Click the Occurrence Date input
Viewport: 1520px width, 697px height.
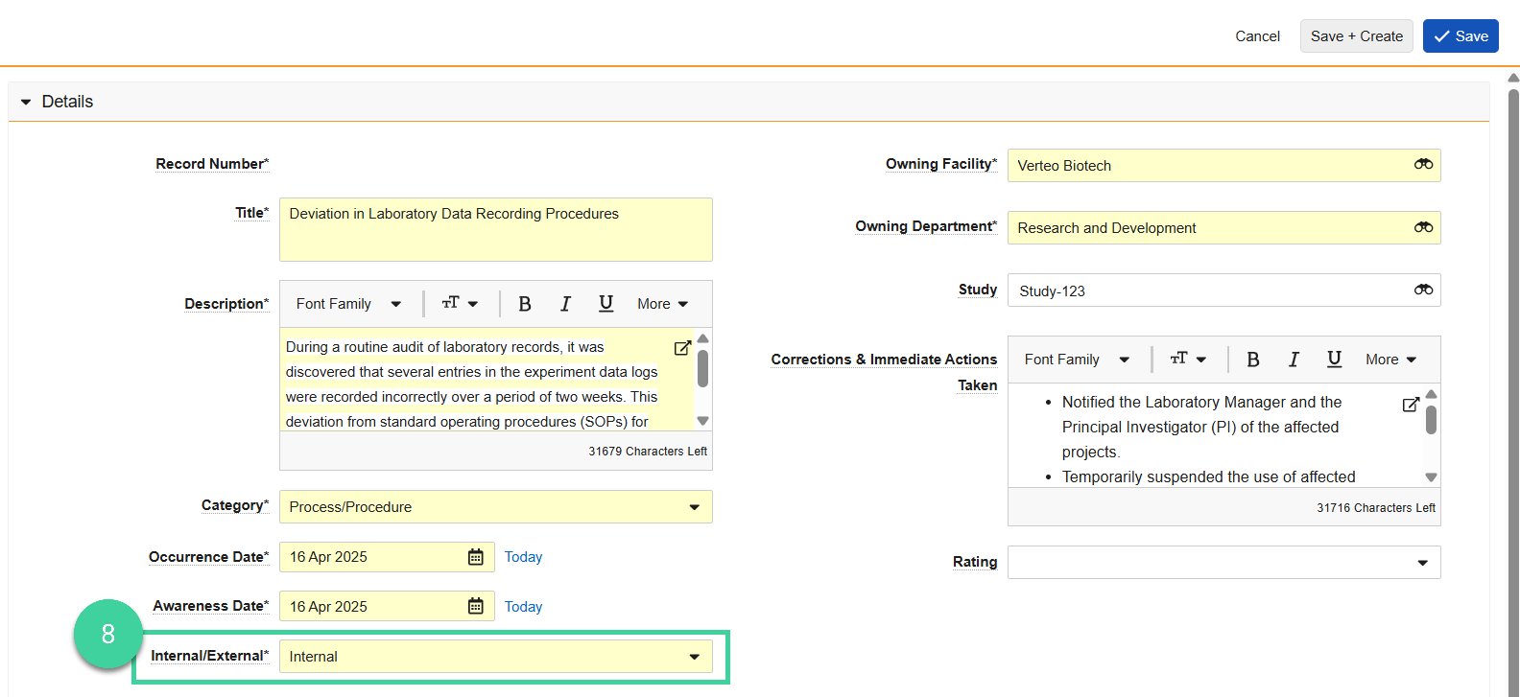coord(387,557)
